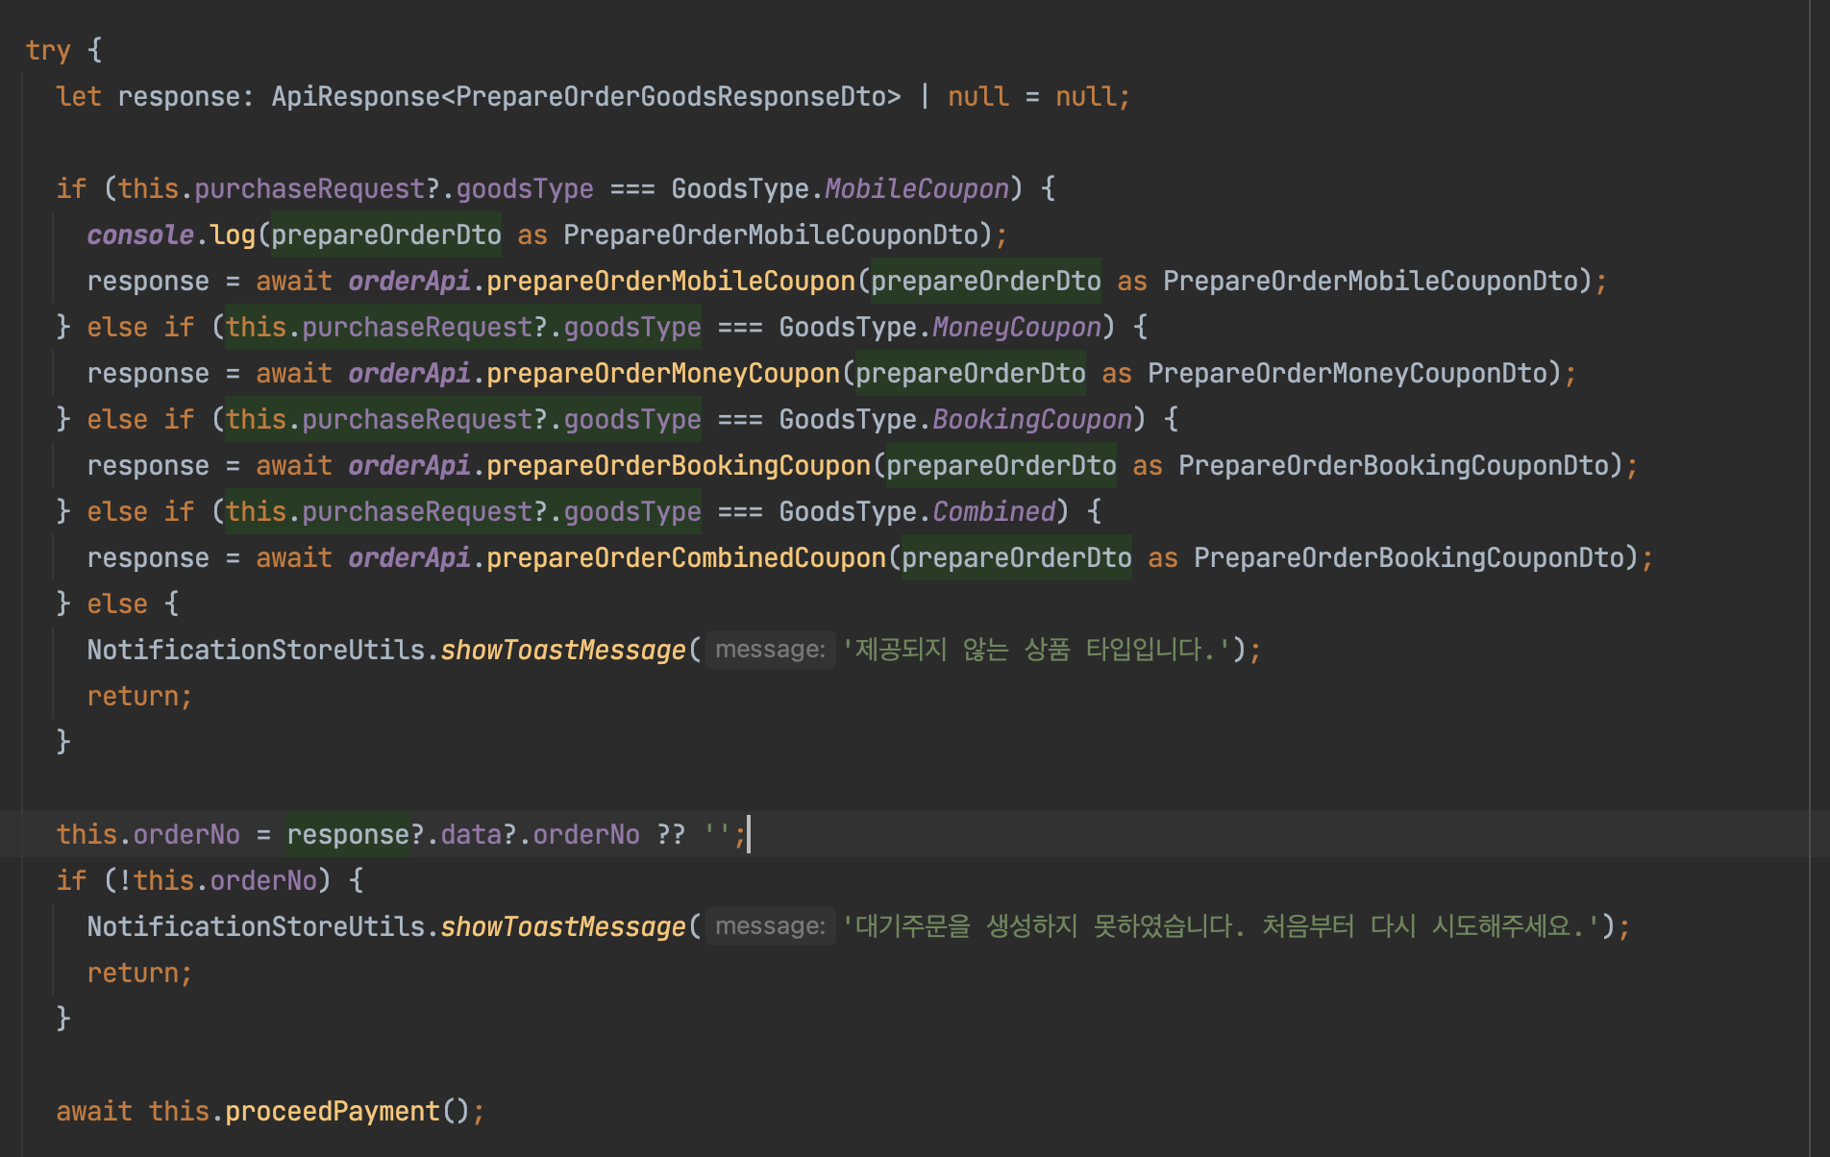Screen dimensions: 1830x1157
Task: Click the standalone 'else {' keyword line
Action: [x=133, y=603]
